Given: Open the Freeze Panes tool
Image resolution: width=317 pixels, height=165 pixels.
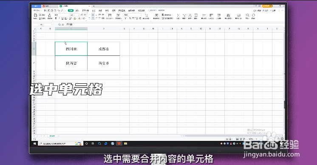Looking at the screenshot, I should [228, 16].
